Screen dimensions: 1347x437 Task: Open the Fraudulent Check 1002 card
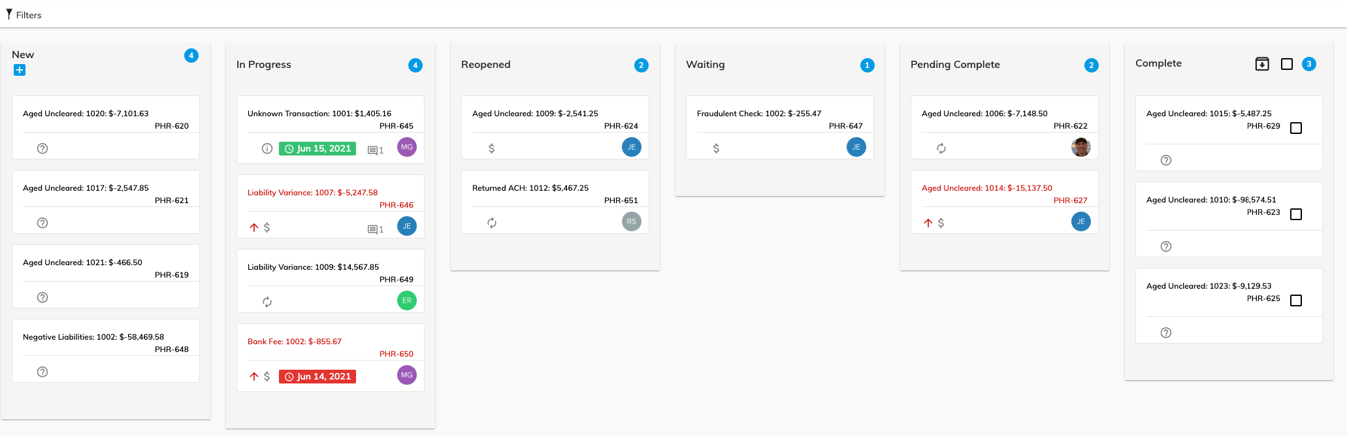click(x=758, y=114)
